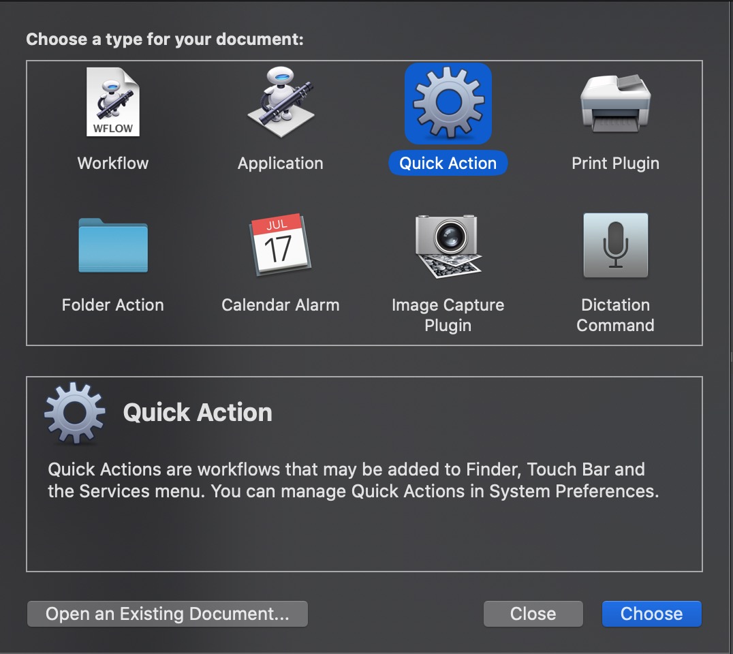
Task: Click the Quick Action heading in the description
Action: [x=198, y=412]
